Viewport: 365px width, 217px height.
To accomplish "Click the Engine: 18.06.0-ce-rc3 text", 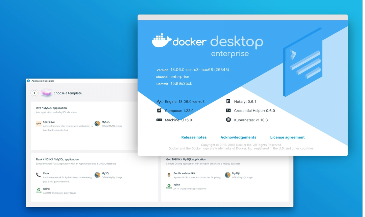I will tap(185, 102).
